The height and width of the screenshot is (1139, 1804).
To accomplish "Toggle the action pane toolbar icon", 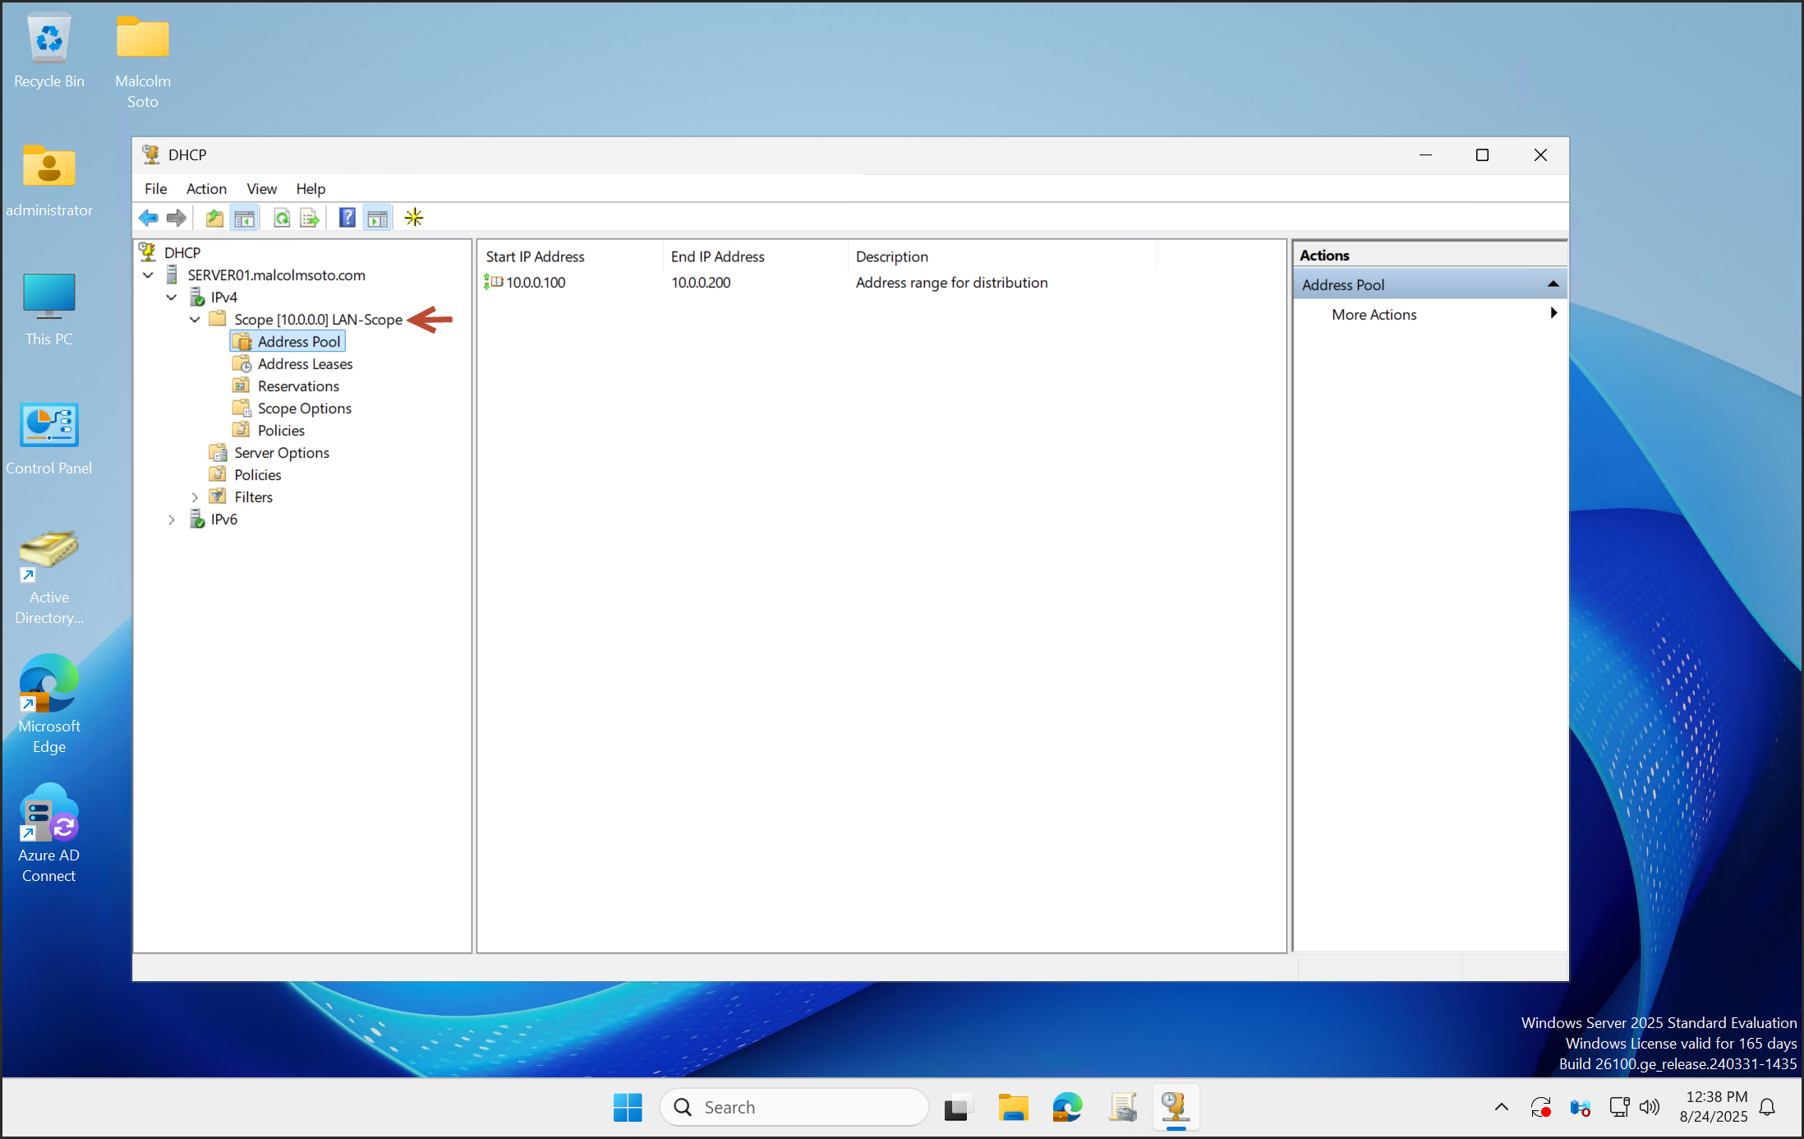I will click(x=377, y=217).
